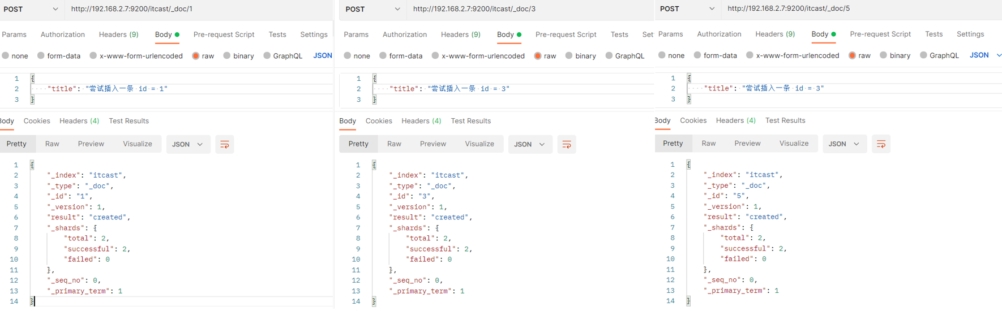Open Headers (9) tab in _doc/3 request
1002x311 pixels.
click(461, 34)
